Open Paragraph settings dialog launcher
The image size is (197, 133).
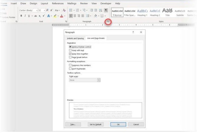click(108, 21)
